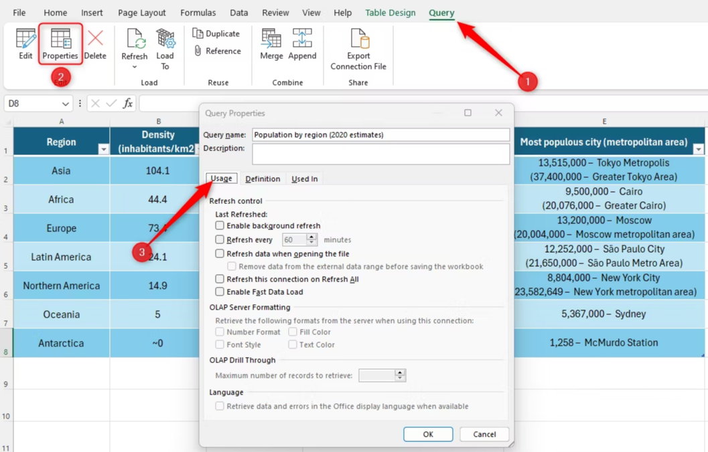Click the Edit query icon
This screenshot has height=452, width=708.
pos(25,43)
